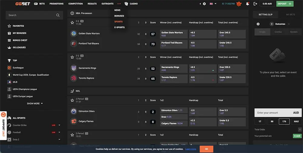Image resolution: width=303 pixels, height=153 pixels.
Task: Open settings gear in top bar
Action: click(204, 4)
